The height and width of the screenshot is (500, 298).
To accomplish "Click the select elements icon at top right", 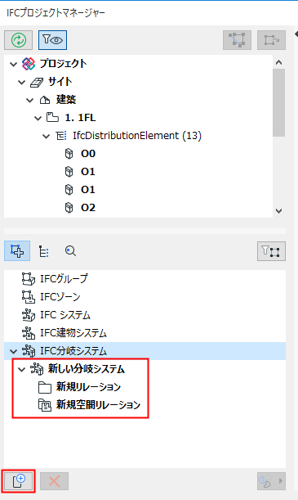I will pyautogui.click(x=238, y=40).
